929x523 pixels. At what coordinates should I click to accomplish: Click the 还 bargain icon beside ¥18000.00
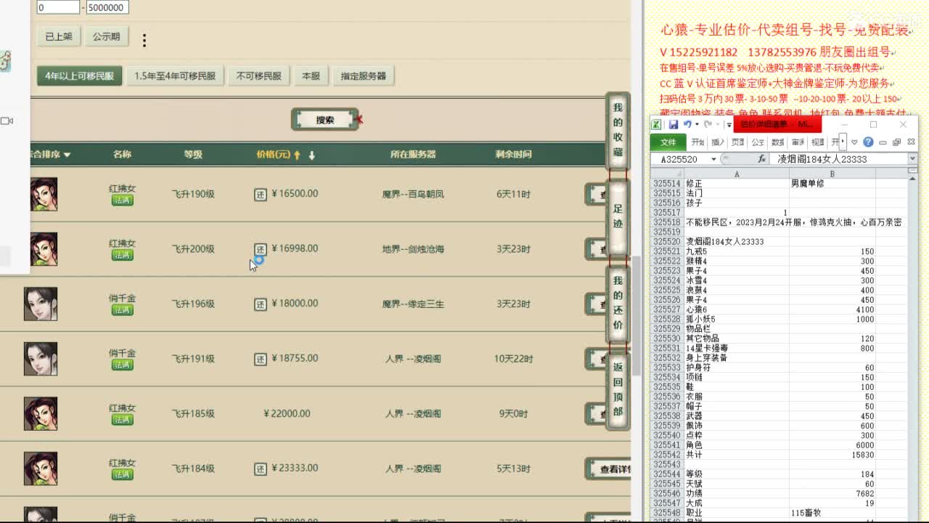pyautogui.click(x=260, y=304)
